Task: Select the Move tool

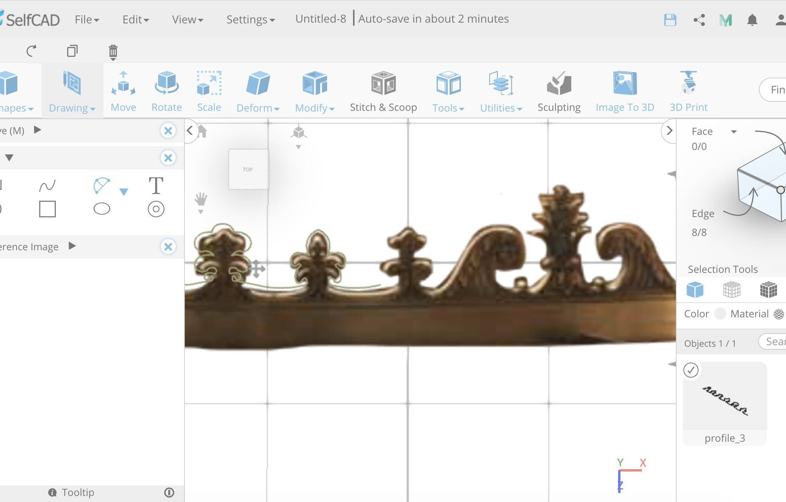Action: 123,90
